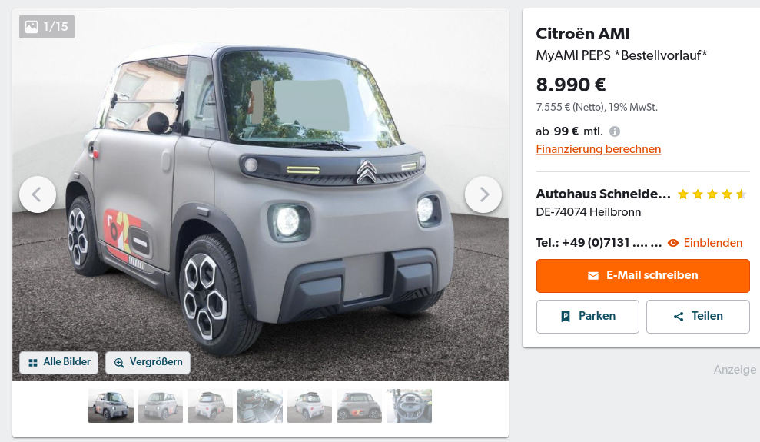Select the second car thumbnail
This screenshot has width=760, height=442.
[161, 406]
